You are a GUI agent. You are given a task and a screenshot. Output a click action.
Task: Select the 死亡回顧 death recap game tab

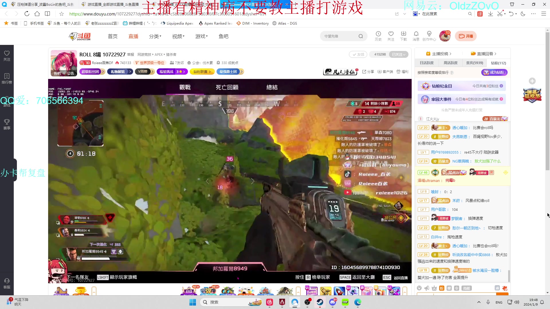pyautogui.click(x=227, y=87)
